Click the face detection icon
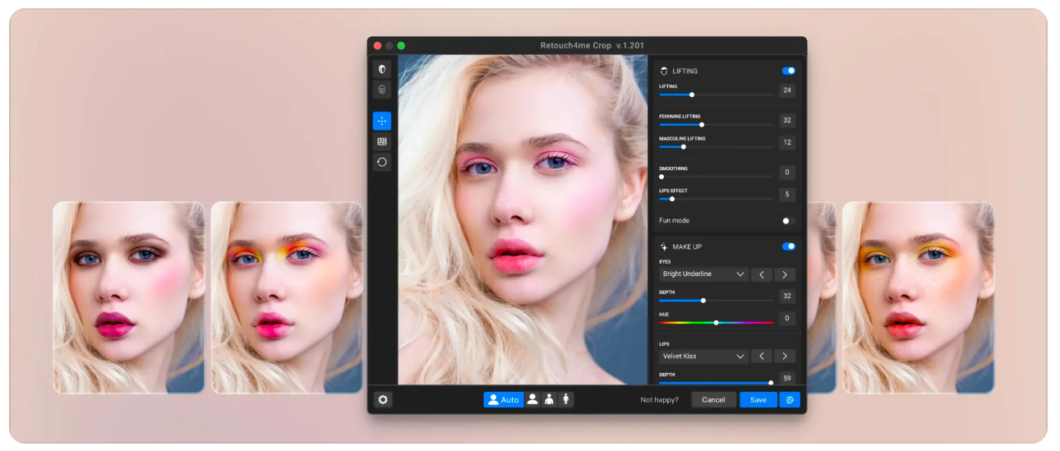 [x=382, y=90]
